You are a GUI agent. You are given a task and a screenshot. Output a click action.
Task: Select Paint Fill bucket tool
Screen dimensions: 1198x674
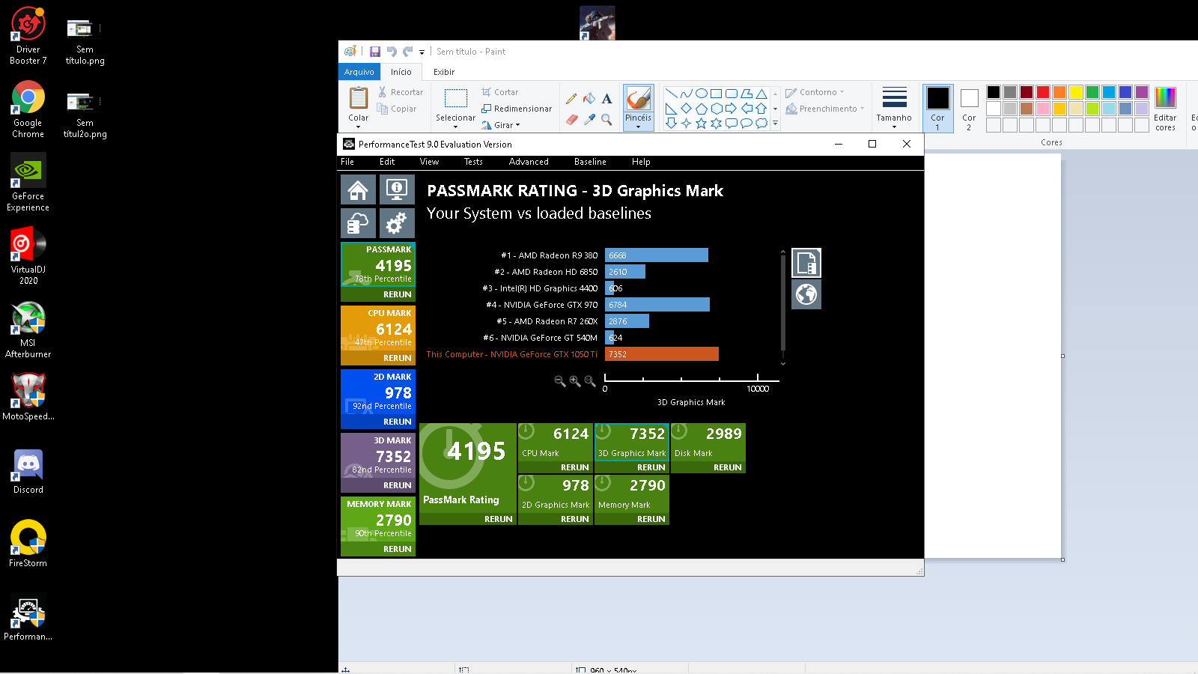[589, 99]
